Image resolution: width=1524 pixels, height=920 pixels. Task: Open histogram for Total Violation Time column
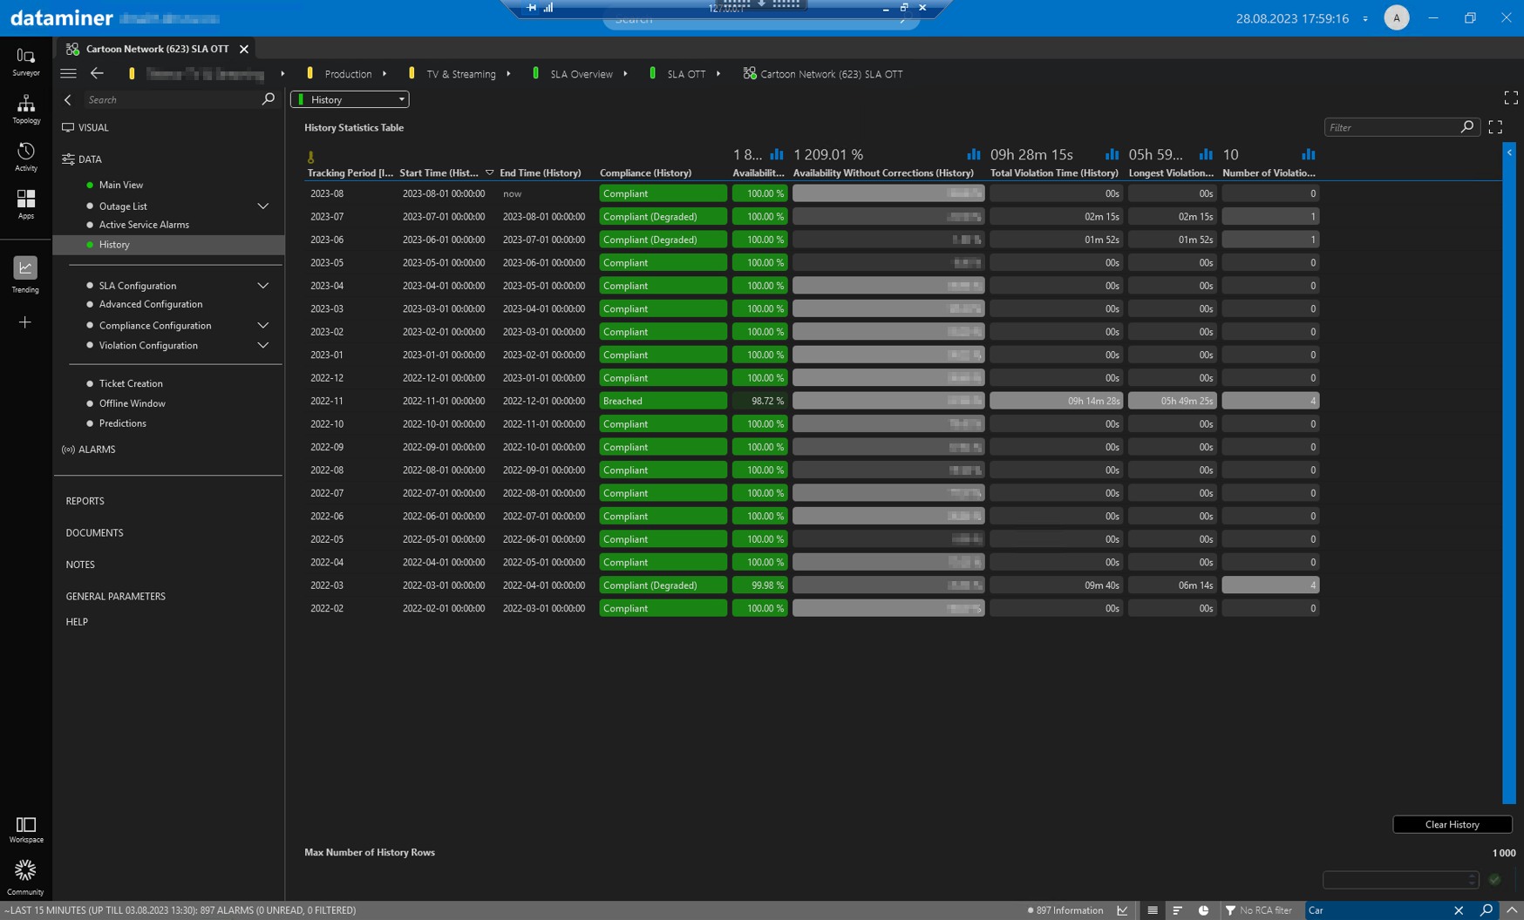[1112, 154]
